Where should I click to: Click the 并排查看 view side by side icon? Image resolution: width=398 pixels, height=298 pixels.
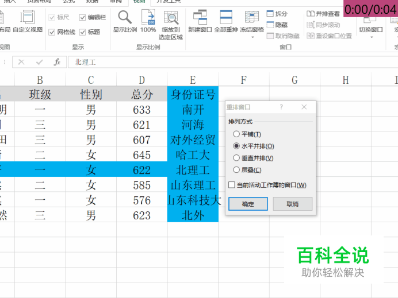[x=311, y=13]
